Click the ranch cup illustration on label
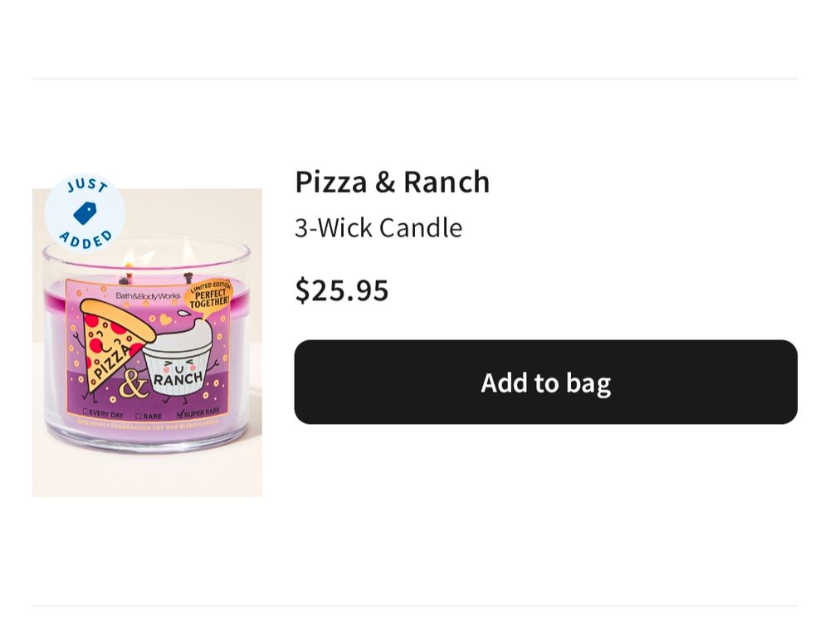Image resolution: width=830 pixels, height=619 pixels. point(178,365)
